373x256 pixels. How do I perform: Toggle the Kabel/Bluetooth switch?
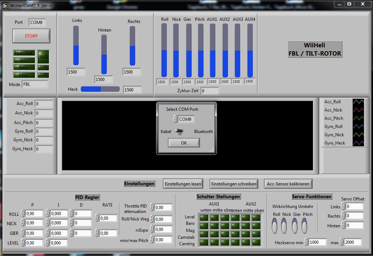179,132
